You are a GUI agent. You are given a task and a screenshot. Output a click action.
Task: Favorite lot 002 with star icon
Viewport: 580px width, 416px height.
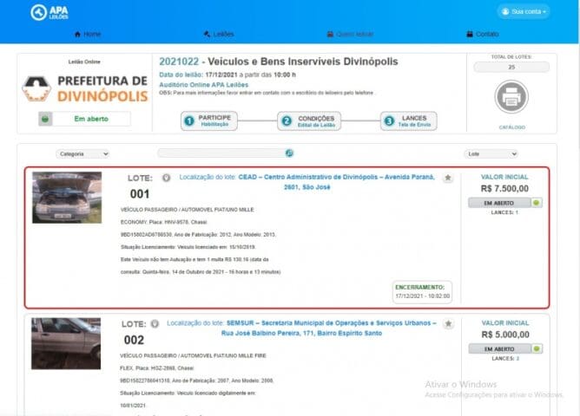pyautogui.click(x=448, y=324)
